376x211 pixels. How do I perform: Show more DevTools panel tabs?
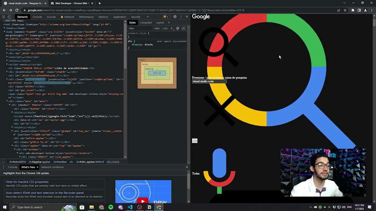click(147, 17)
